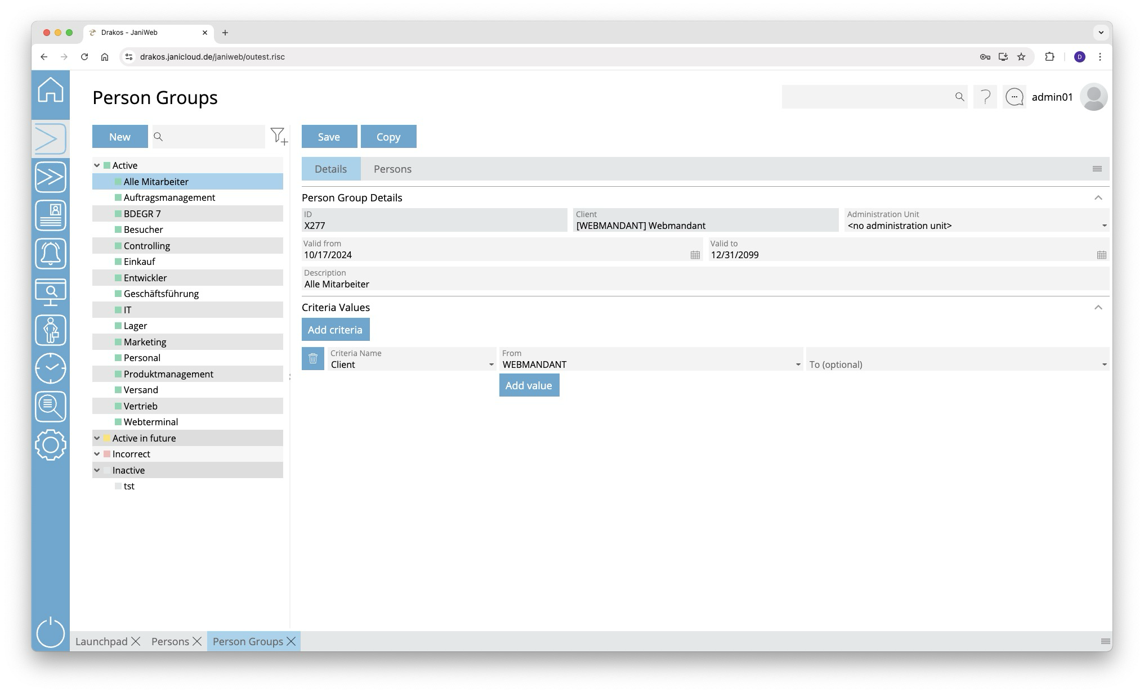Open the Administration Unit dropdown
1144x693 pixels.
(1103, 226)
